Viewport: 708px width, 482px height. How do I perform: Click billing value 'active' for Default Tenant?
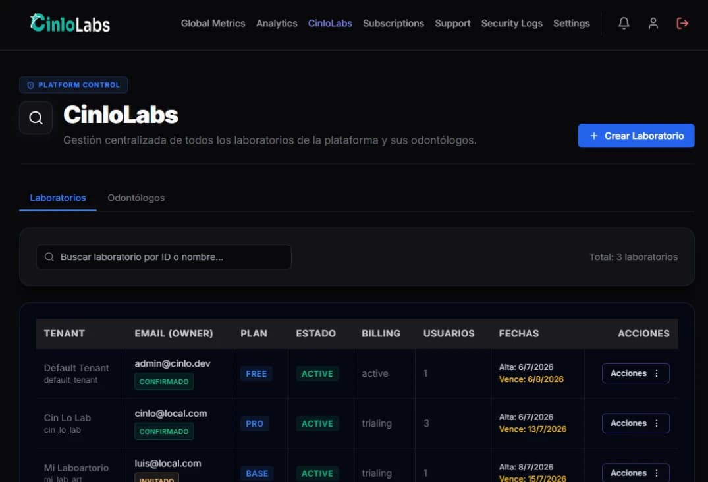tap(375, 374)
